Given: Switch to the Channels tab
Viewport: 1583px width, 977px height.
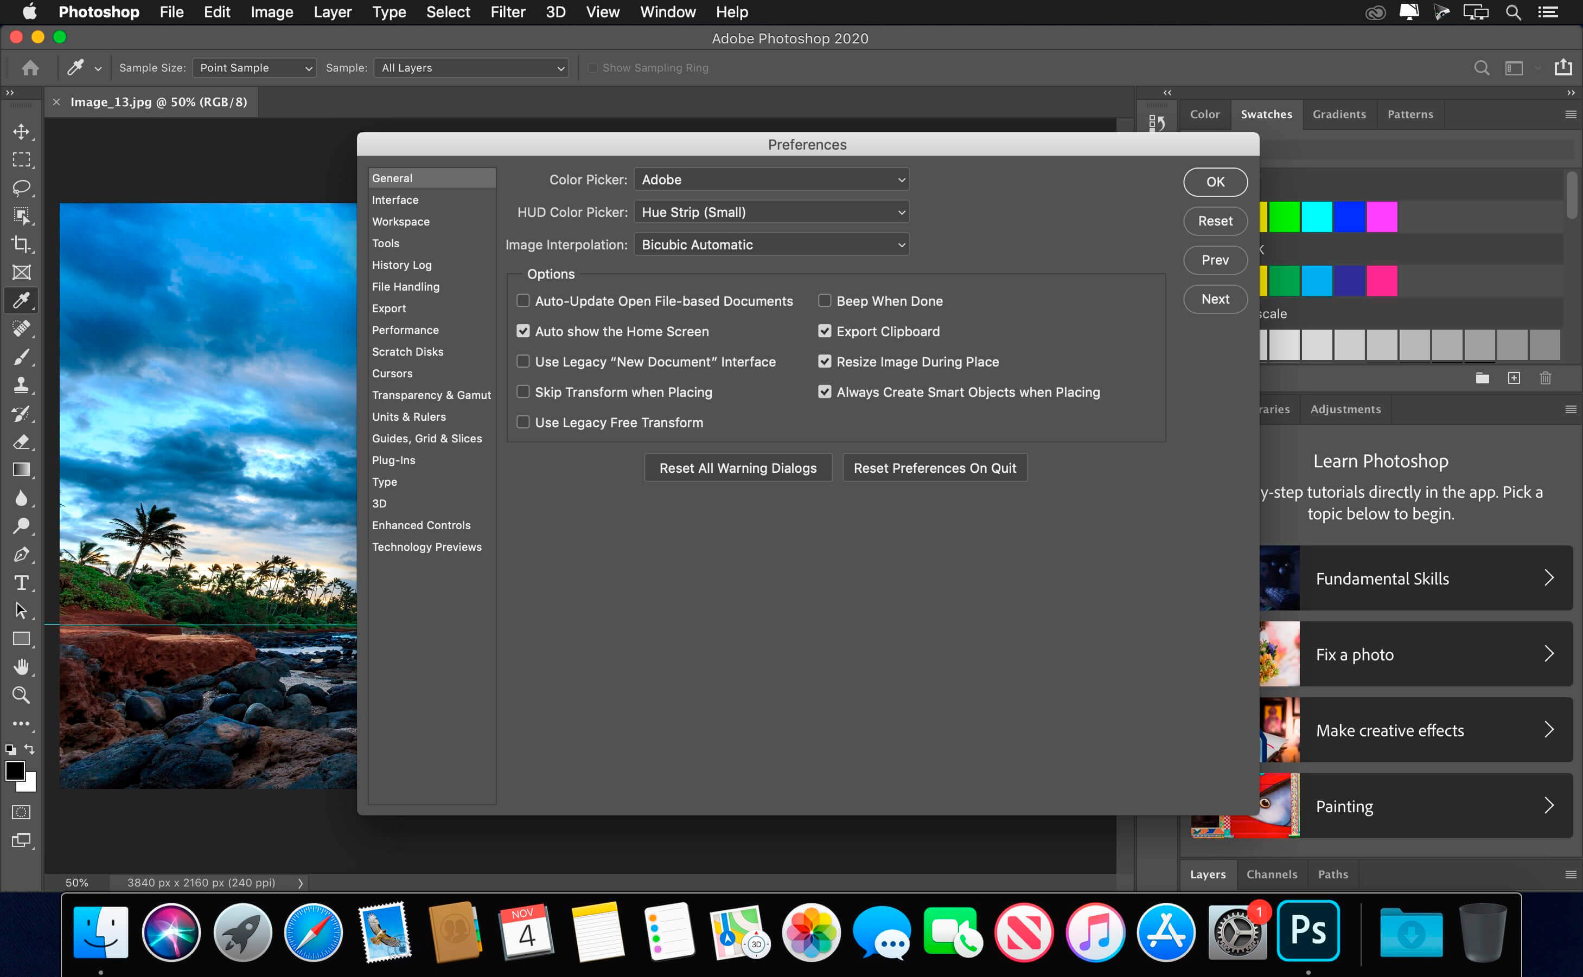Looking at the screenshot, I should (x=1270, y=874).
